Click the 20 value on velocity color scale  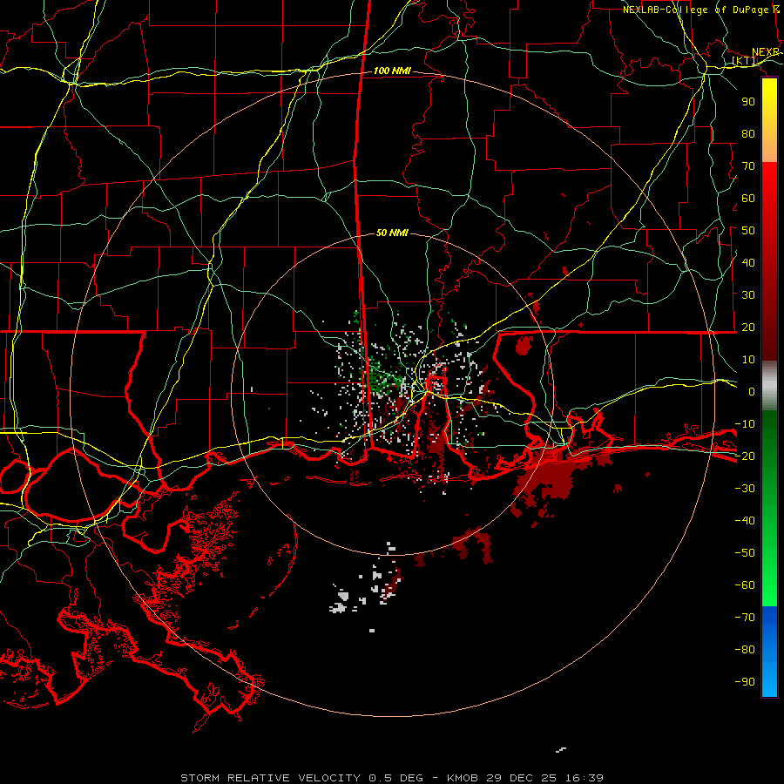click(x=748, y=328)
